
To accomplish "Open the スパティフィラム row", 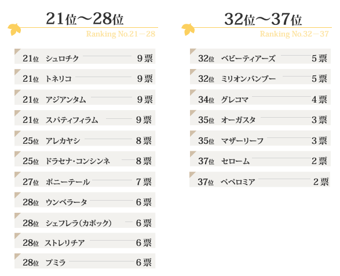I will click(x=85, y=118).
